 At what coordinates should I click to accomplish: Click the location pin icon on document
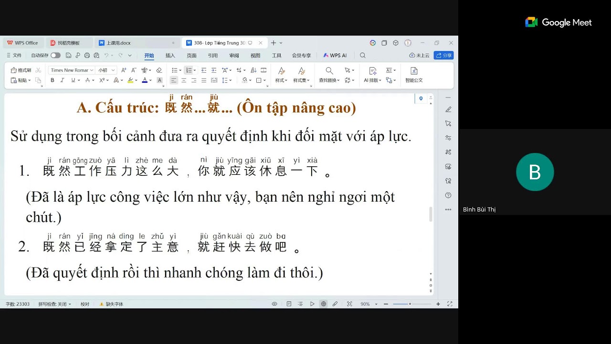coord(421,99)
